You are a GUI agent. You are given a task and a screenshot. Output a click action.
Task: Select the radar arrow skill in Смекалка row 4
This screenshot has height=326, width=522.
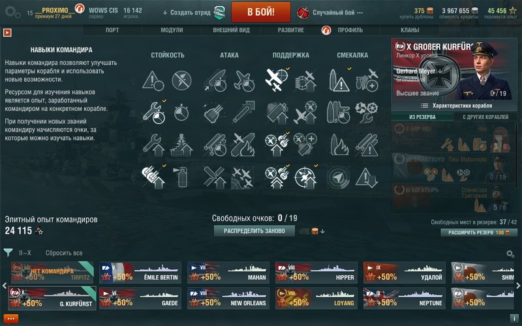point(338,177)
